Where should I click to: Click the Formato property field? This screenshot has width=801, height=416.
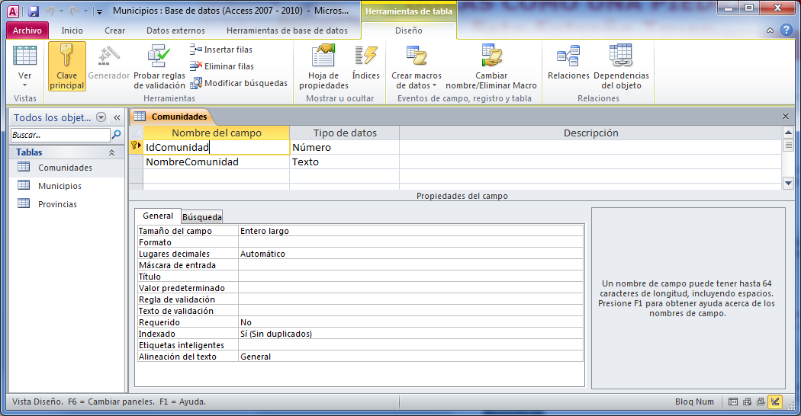(410, 242)
